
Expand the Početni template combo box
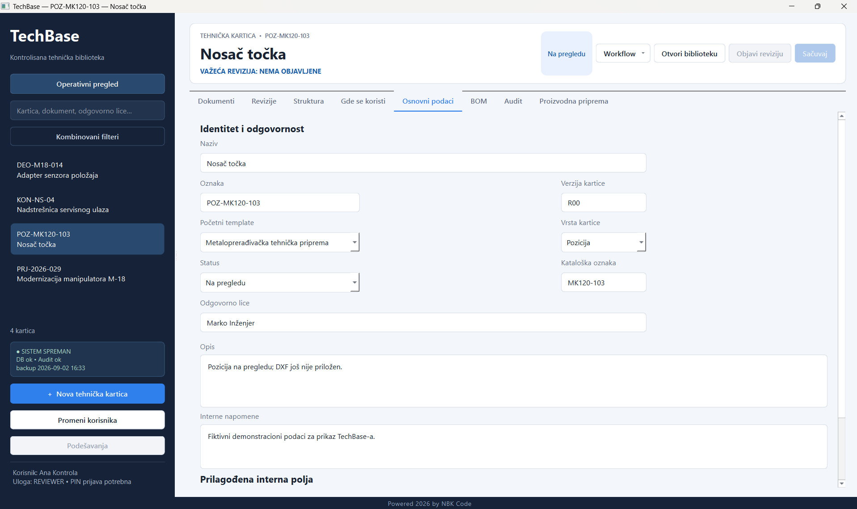tap(279, 242)
